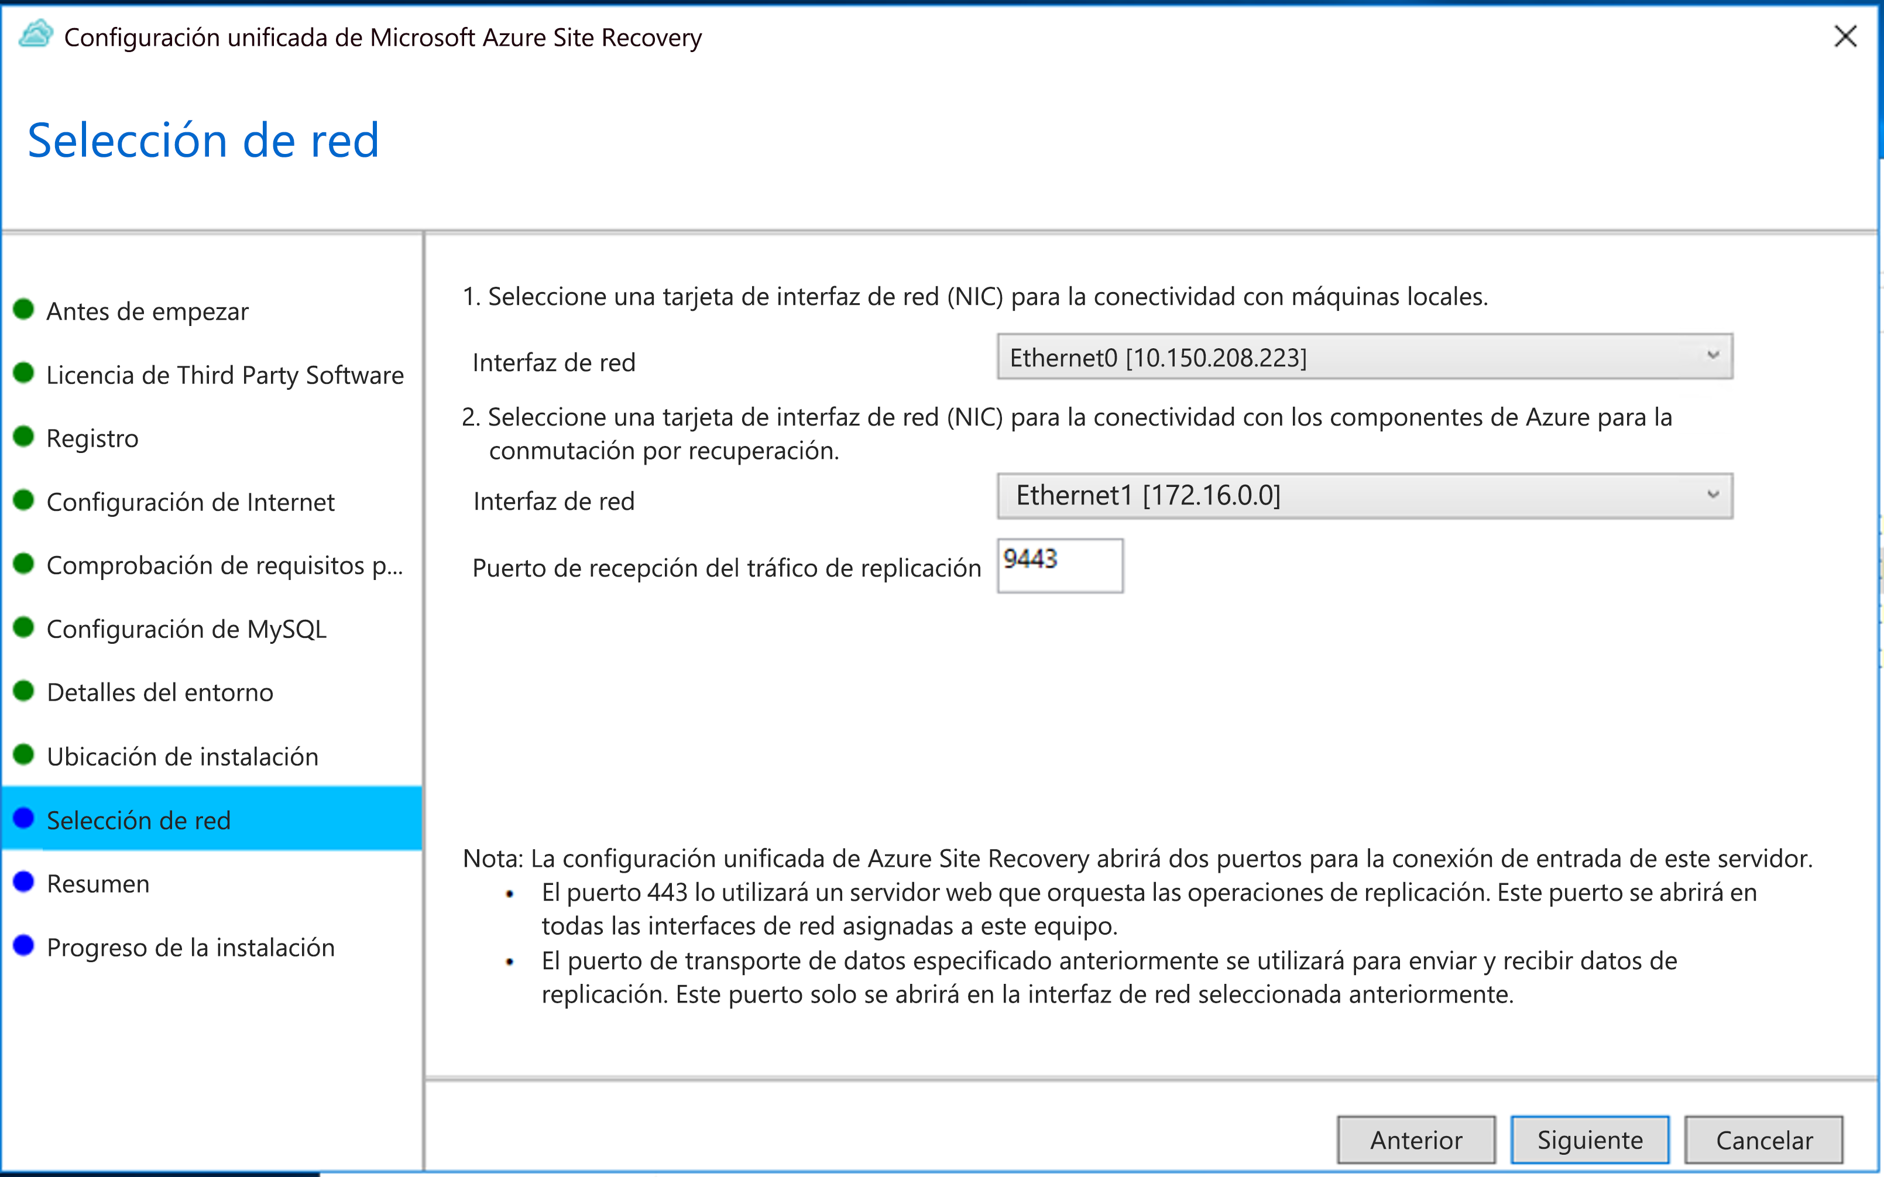
Task: Cancel the setup with Cancelar button
Action: click(1764, 1140)
